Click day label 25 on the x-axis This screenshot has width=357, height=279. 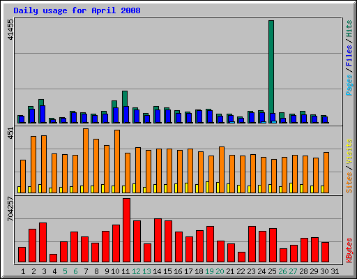[272, 271]
